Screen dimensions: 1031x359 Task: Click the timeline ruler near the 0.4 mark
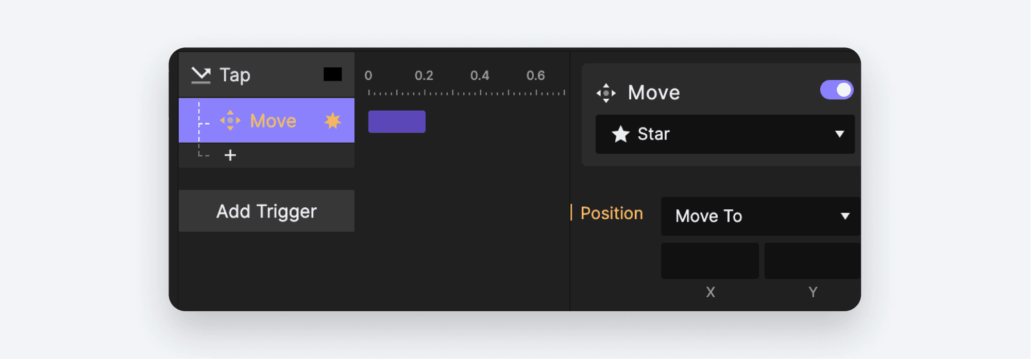pos(480,93)
